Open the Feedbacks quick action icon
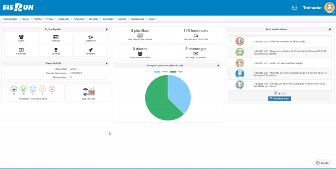Screen dimensions: 336x169 (x=90, y=37)
